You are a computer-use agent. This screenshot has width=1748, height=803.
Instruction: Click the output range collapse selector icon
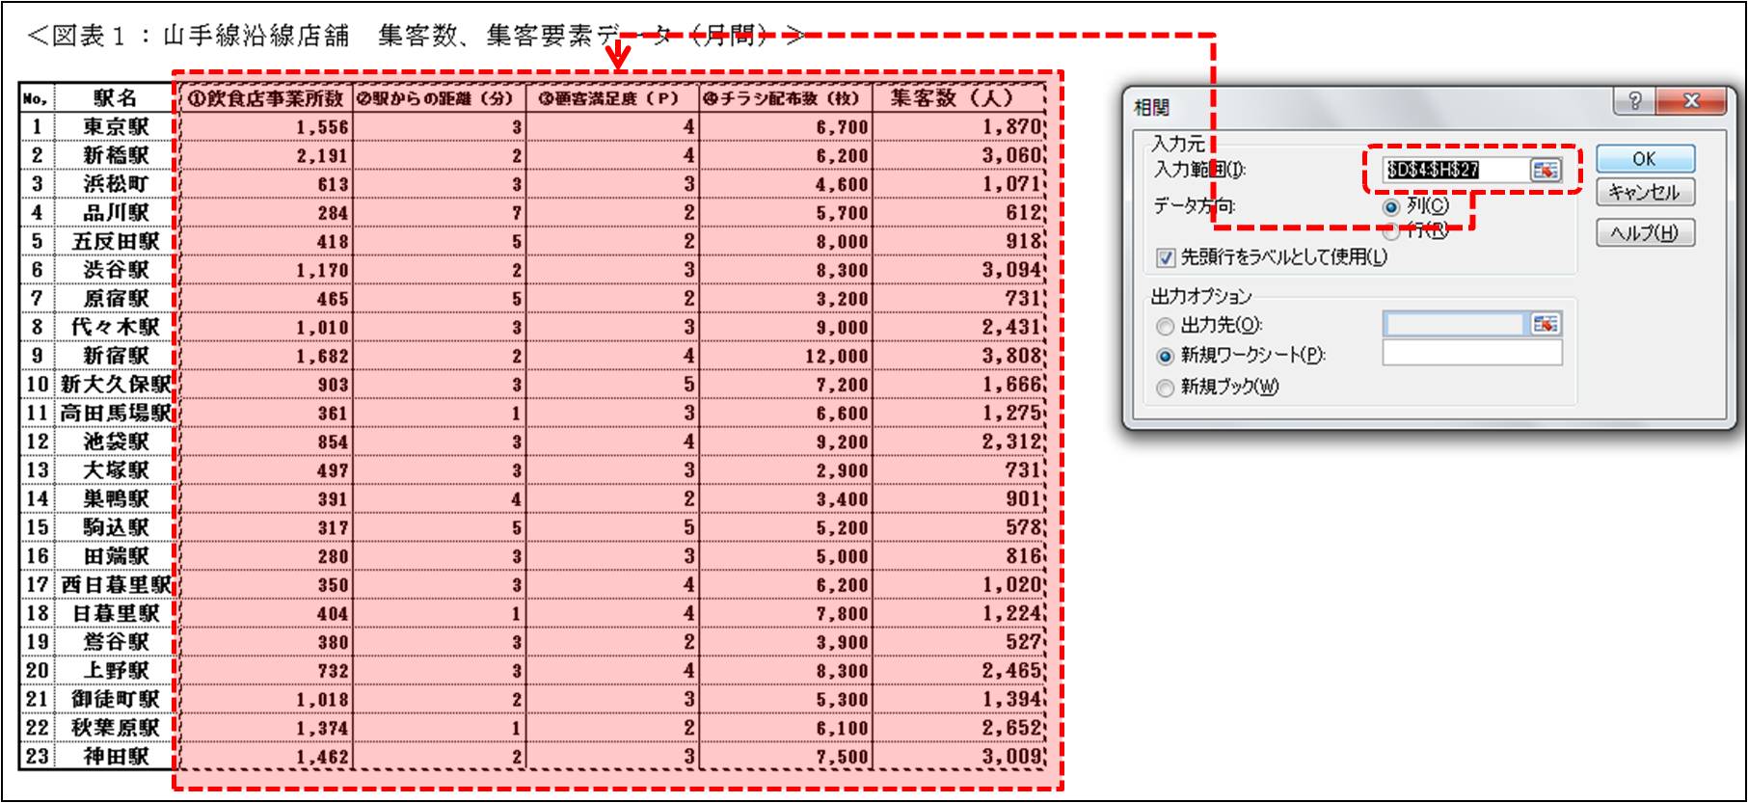[x=1545, y=325]
